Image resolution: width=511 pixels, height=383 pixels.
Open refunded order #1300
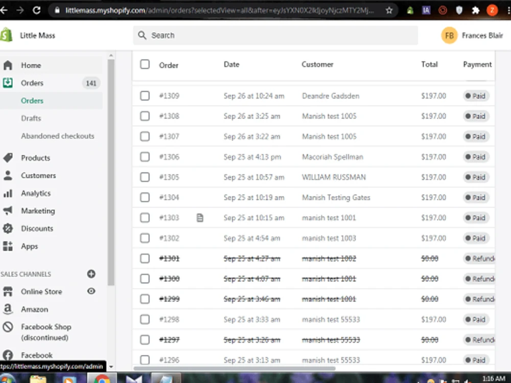click(x=169, y=279)
